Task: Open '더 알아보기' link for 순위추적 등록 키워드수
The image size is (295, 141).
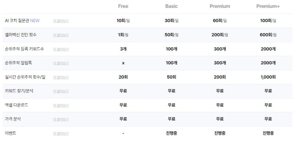Action: point(61,49)
